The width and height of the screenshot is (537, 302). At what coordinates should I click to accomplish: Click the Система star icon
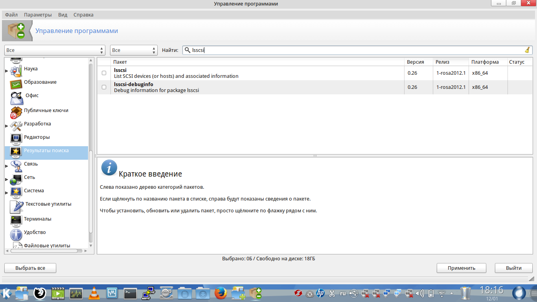(16, 193)
